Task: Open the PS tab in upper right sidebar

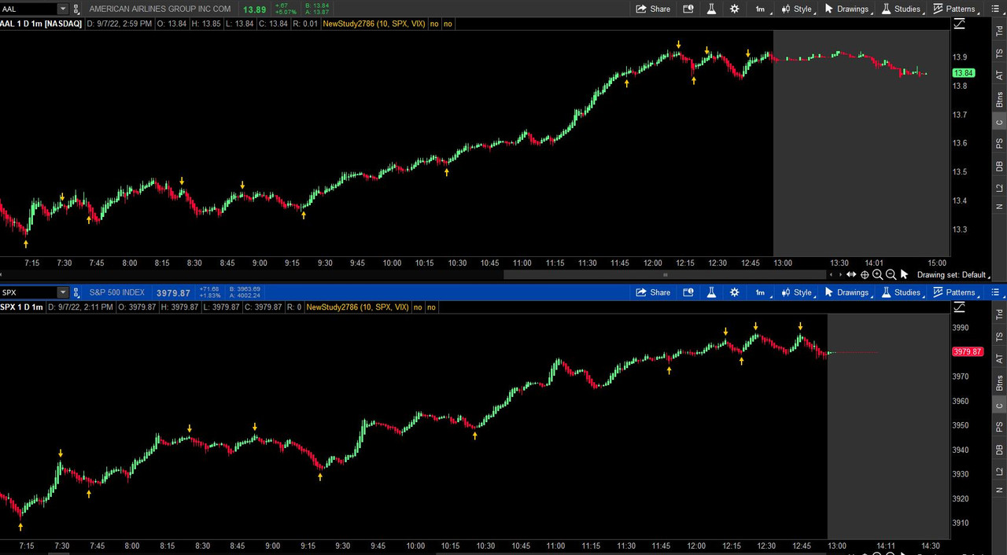Action: (x=999, y=143)
